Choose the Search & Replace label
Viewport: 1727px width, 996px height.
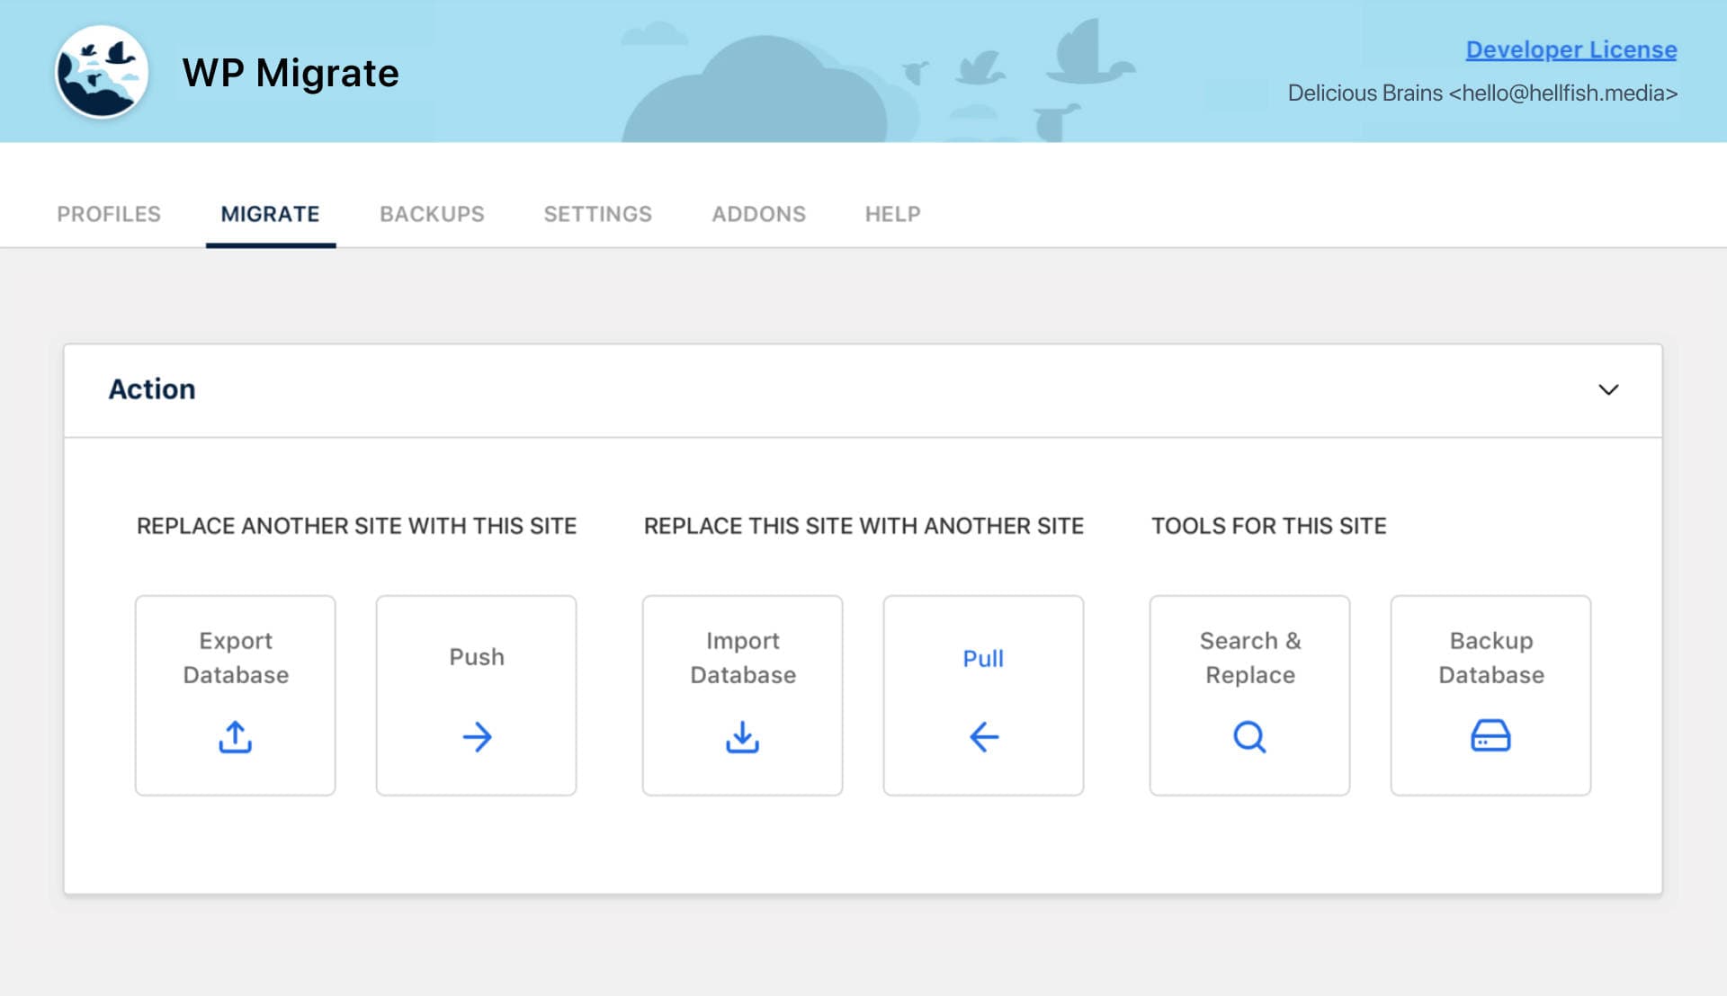coord(1250,658)
